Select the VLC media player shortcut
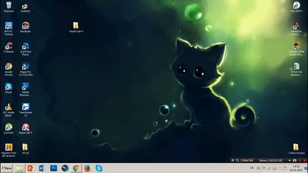 click(9, 110)
